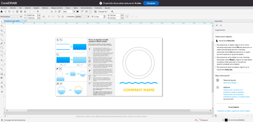Activate the Crop tool
The height and width of the screenshot is (122, 253).
tap(2, 30)
